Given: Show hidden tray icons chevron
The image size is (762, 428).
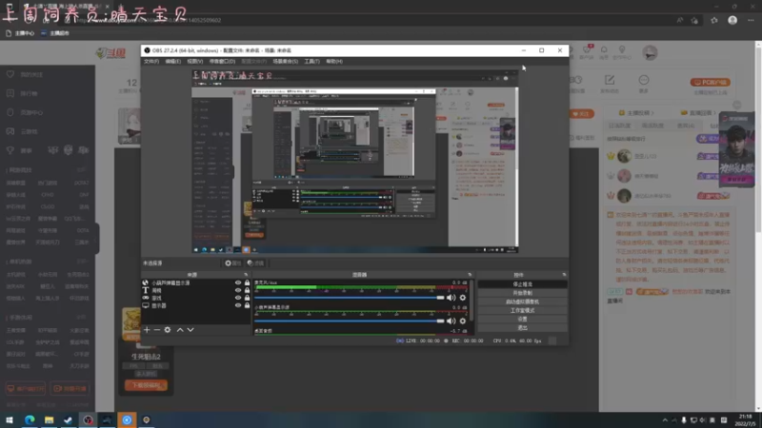Looking at the screenshot, I should pyautogui.click(x=665, y=420).
